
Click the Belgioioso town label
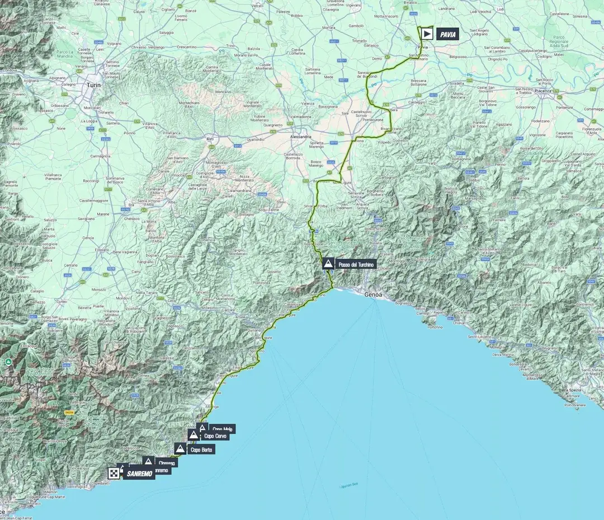click(458, 57)
